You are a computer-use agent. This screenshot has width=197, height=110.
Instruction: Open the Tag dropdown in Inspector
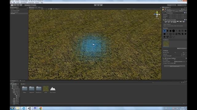(x=171, y=11)
